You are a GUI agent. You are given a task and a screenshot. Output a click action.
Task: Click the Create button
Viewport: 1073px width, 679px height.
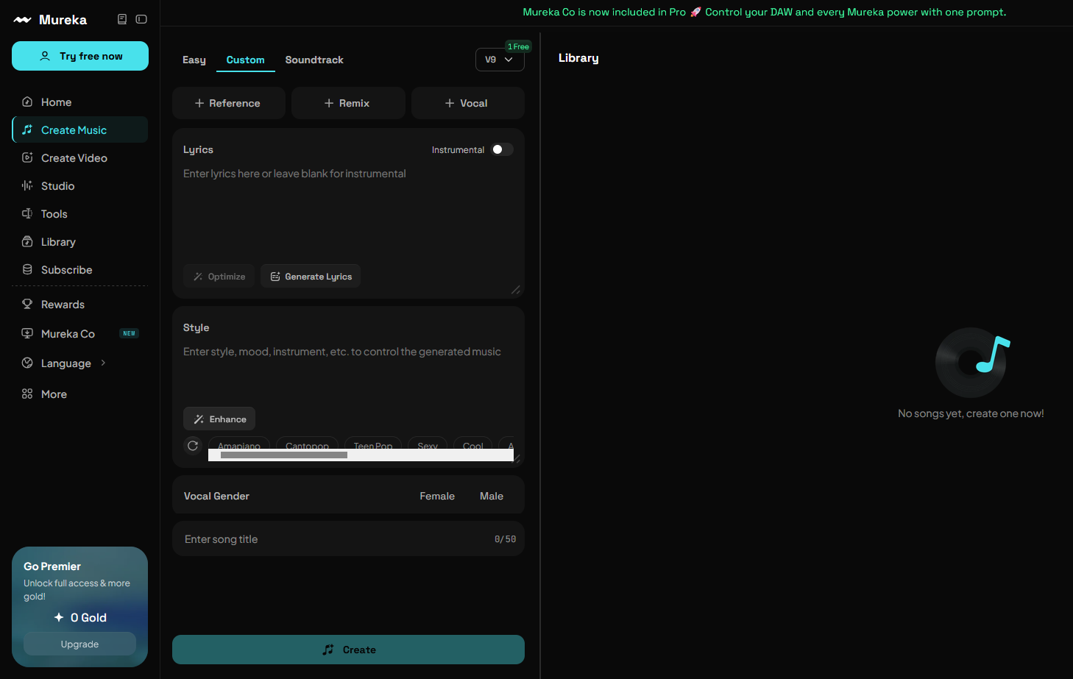tap(348, 650)
